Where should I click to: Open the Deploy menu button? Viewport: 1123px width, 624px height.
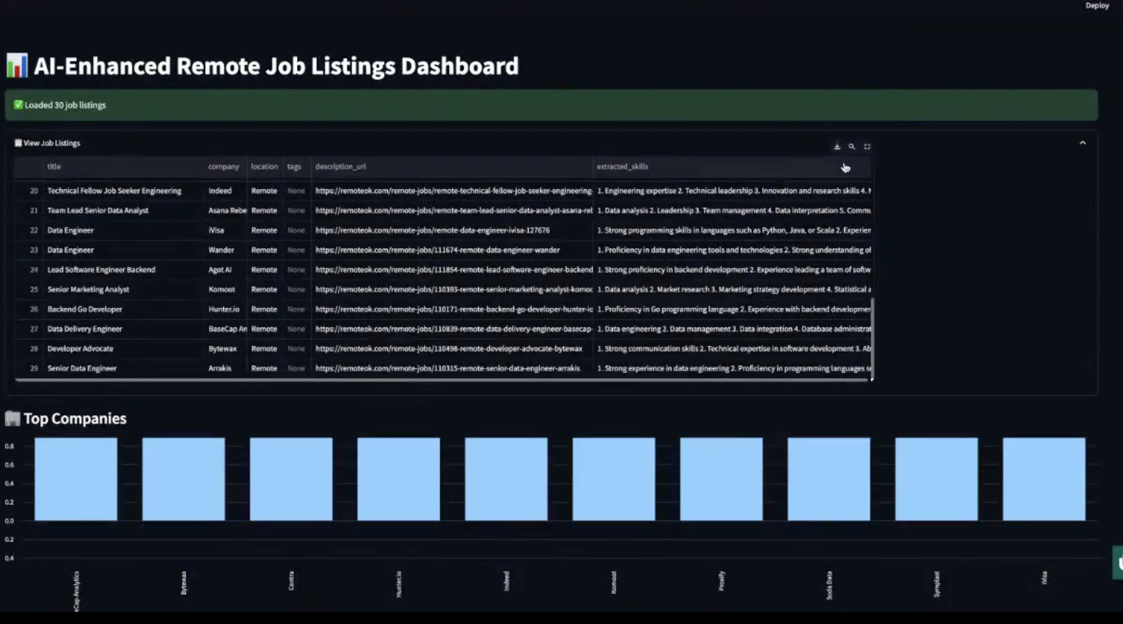(x=1097, y=6)
